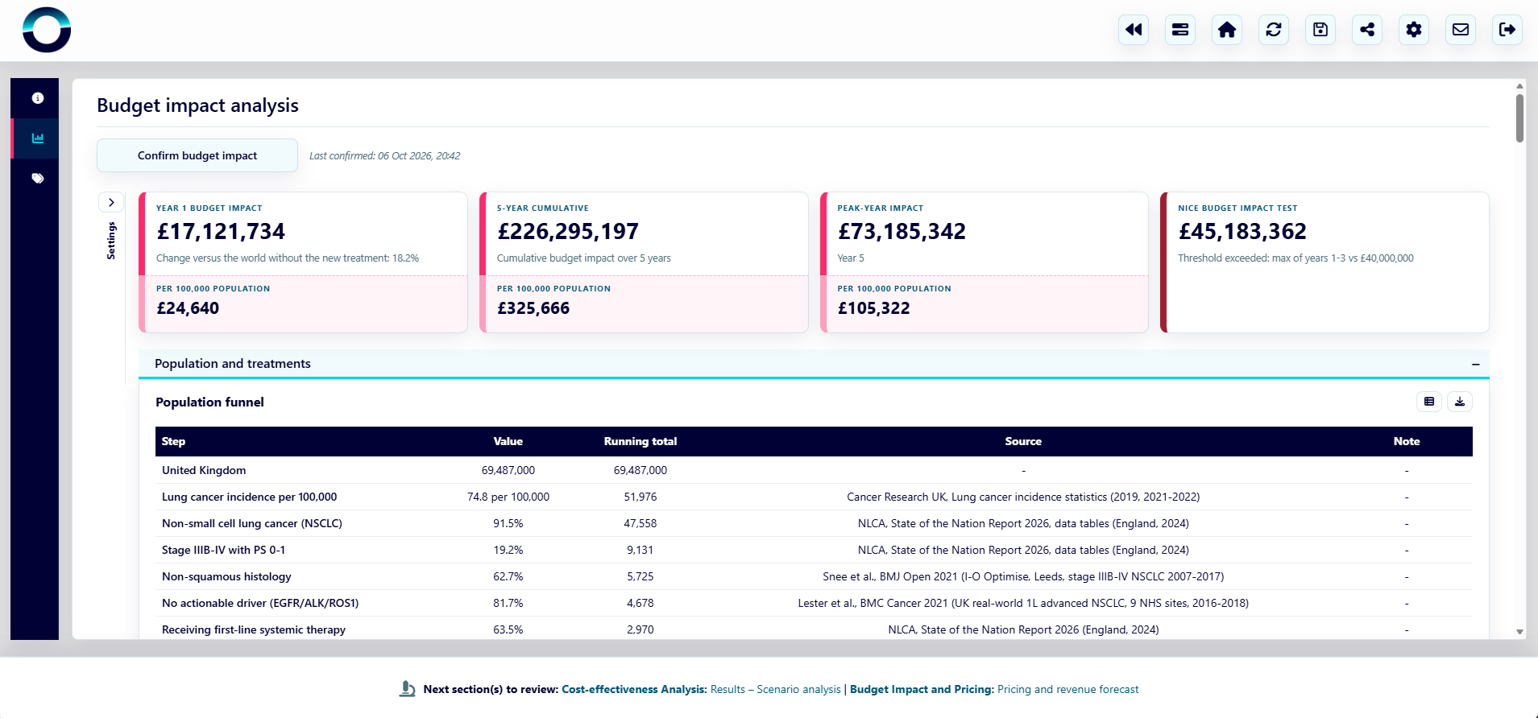Image resolution: width=1538 pixels, height=718 pixels.
Task: Collapse the Population and treatments section
Action: tap(1475, 364)
